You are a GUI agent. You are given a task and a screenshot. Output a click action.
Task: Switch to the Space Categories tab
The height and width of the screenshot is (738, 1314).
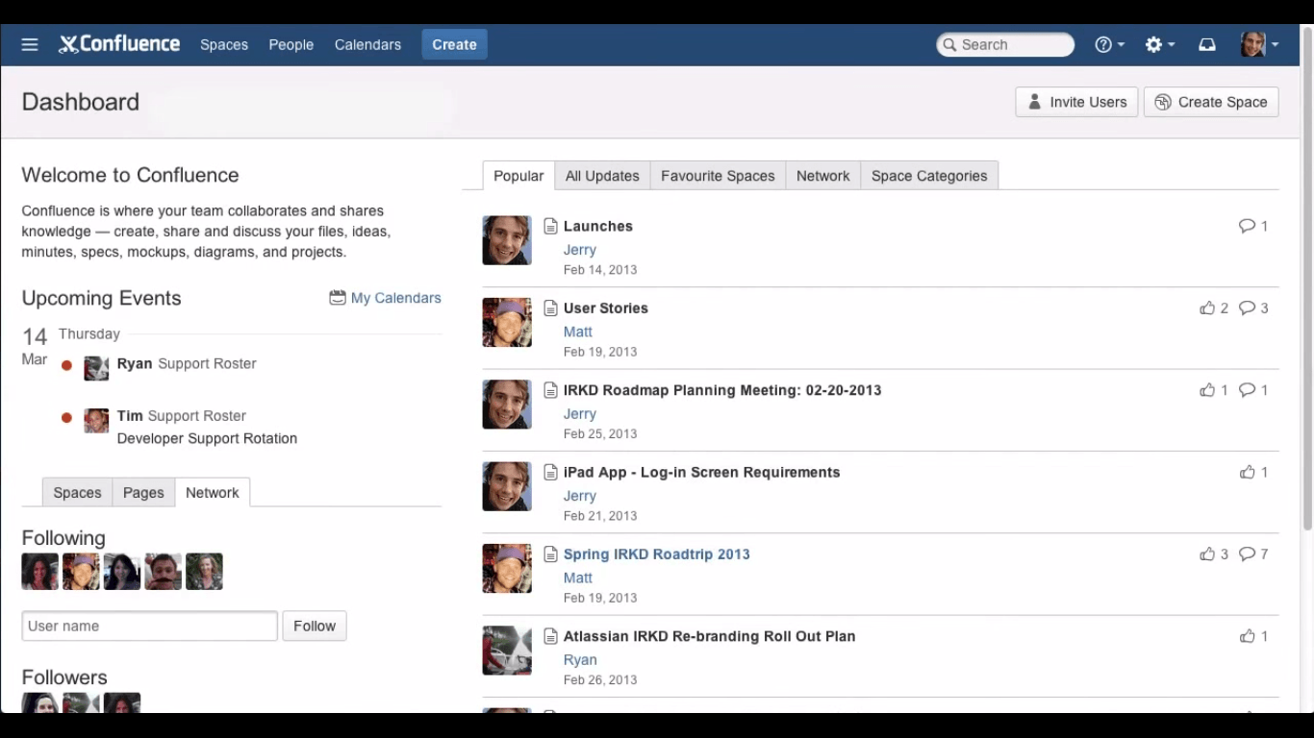point(929,176)
